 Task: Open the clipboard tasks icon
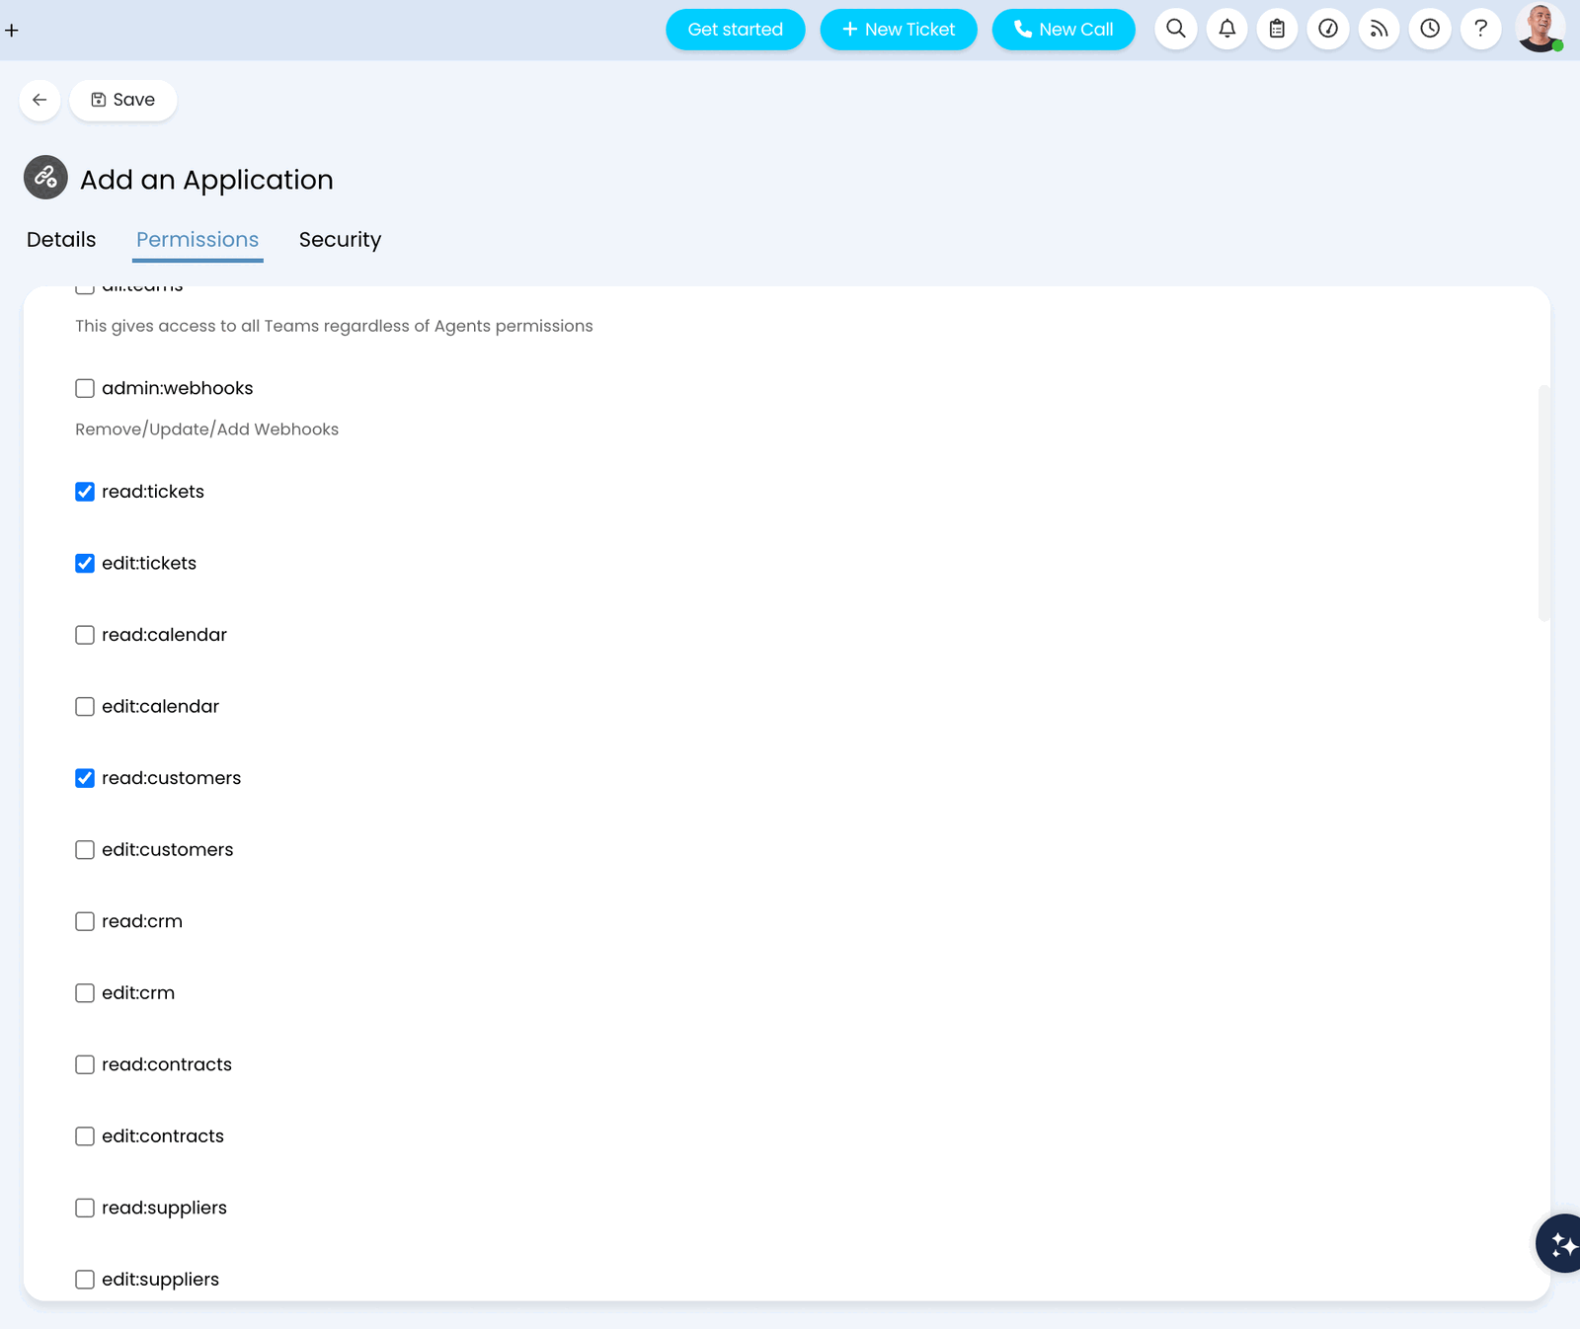pos(1278,29)
